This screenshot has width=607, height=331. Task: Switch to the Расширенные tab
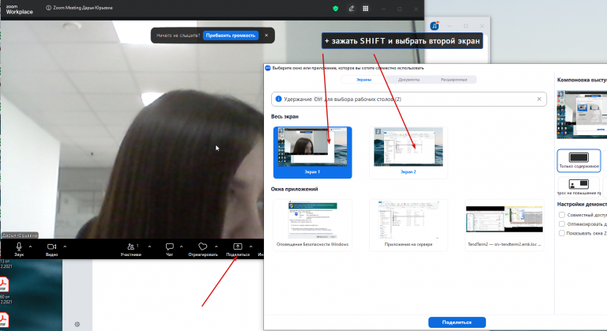[x=454, y=80]
